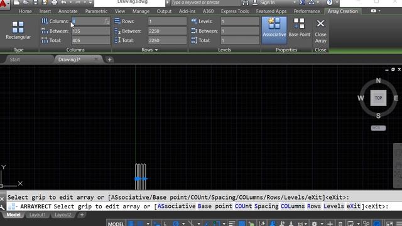Switch to the Layout1 tab
Screen dimensions: 402x226
(38, 215)
